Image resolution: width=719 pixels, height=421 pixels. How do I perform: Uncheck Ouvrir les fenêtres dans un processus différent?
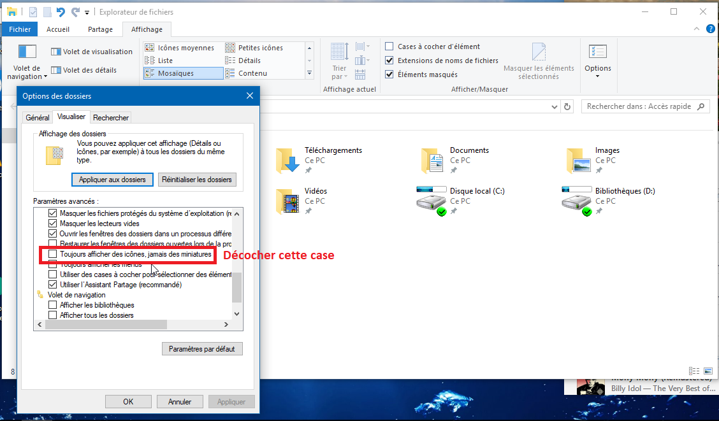pyautogui.click(x=53, y=234)
